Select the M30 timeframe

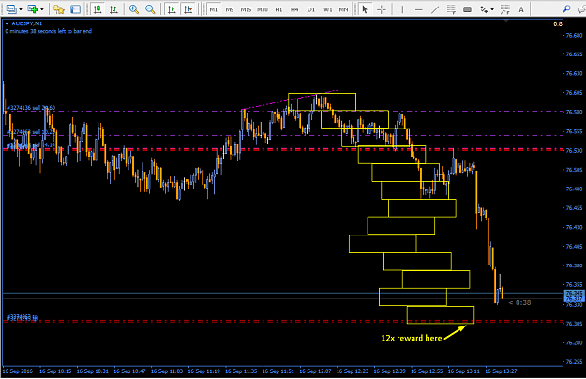(x=263, y=9)
